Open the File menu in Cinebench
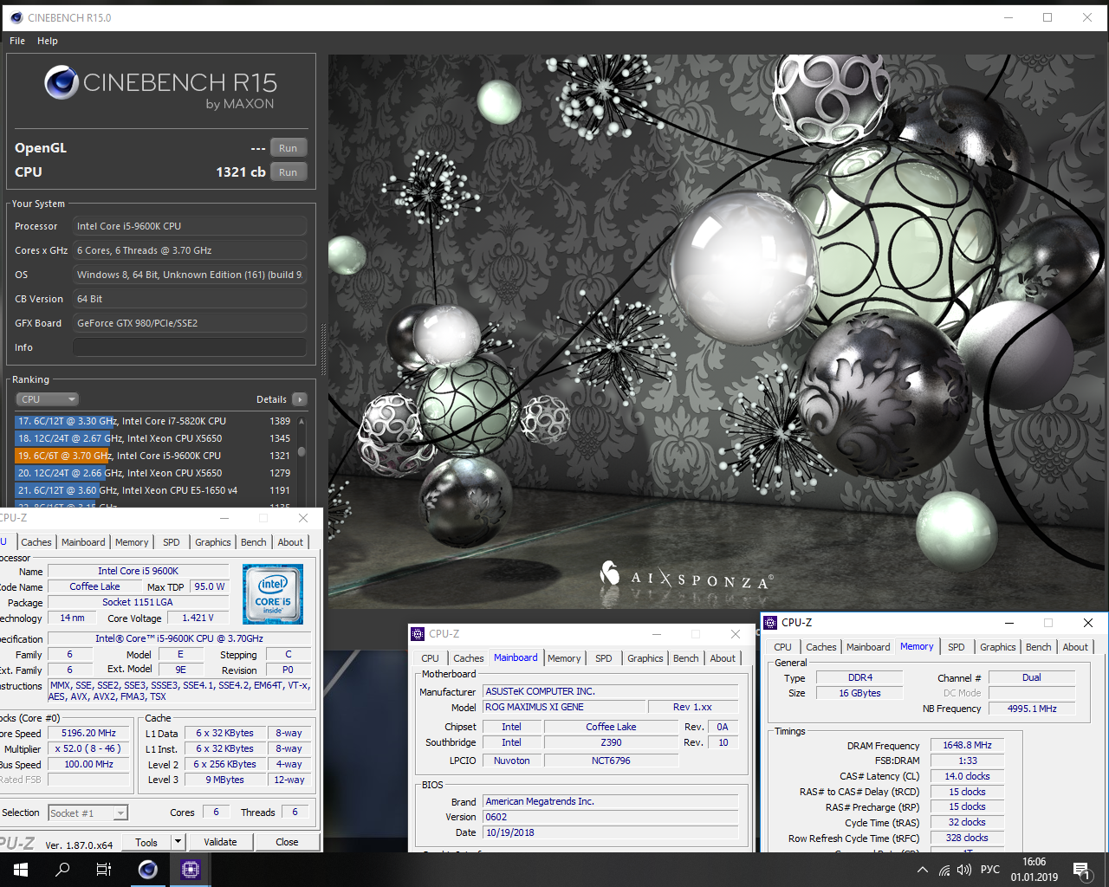The width and height of the screenshot is (1109, 887). point(17,41)
